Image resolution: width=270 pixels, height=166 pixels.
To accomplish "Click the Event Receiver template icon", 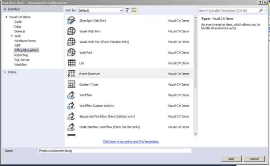I will 71,74.
